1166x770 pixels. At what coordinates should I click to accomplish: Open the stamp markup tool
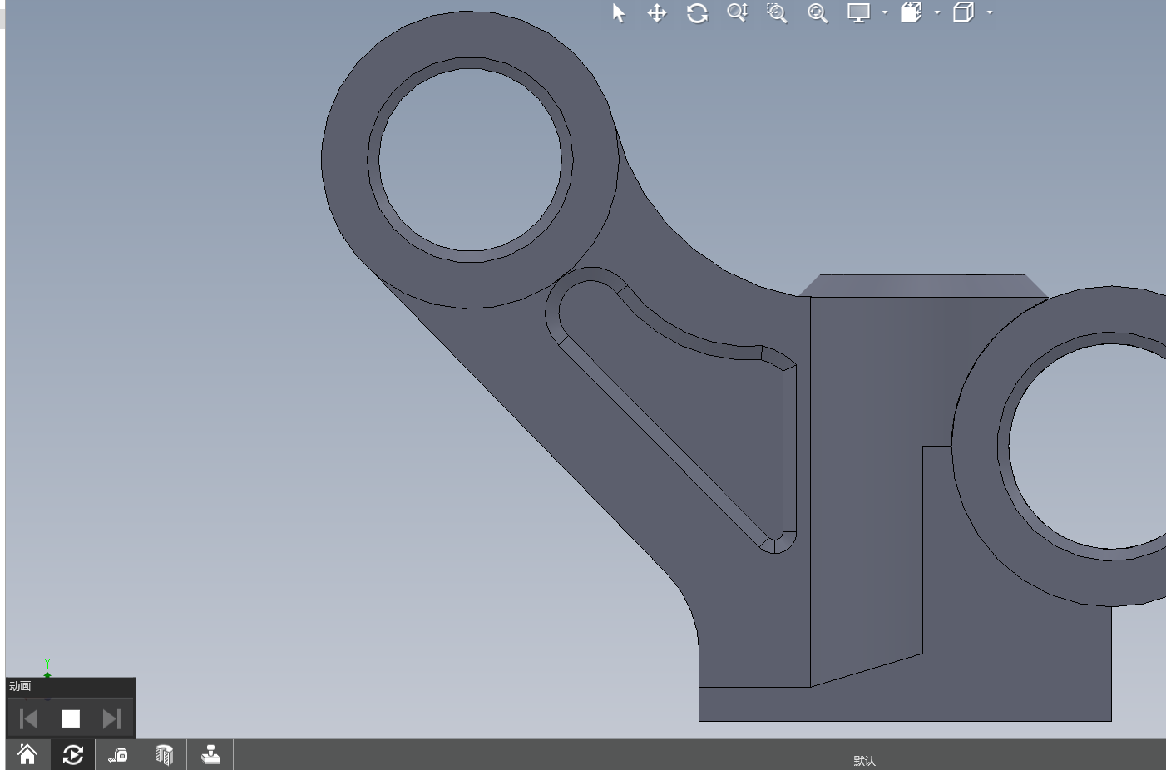[x=210, y=754]
